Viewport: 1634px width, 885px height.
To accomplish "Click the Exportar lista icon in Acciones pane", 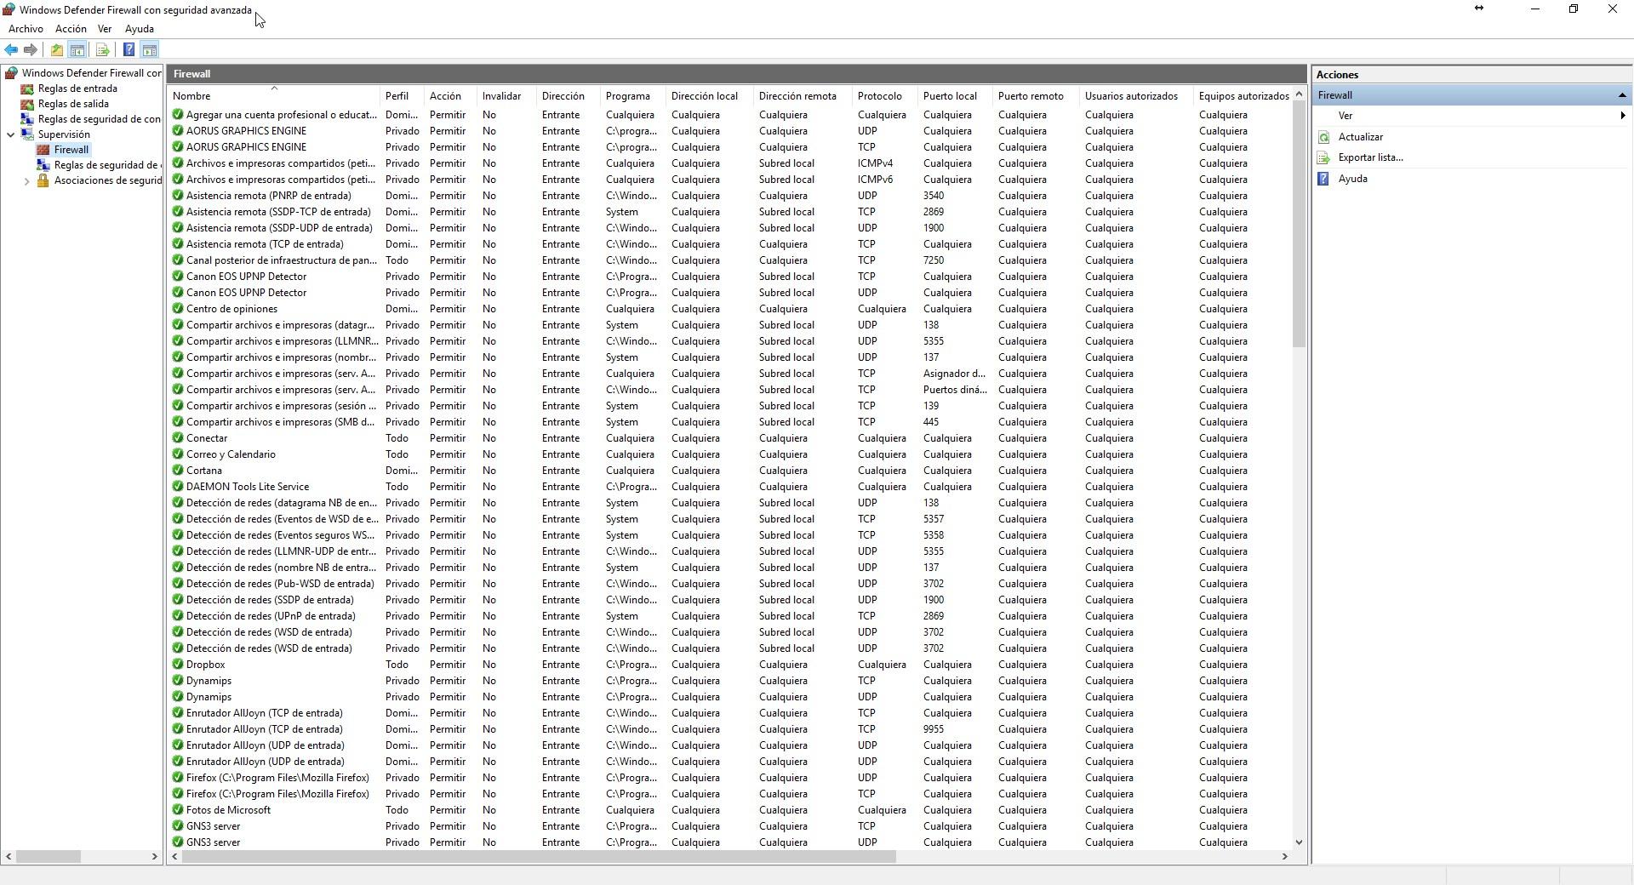I will 1323,157.
